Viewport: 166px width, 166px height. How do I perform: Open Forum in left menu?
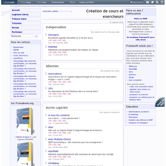pyautogui.click(x=25, y=28)
